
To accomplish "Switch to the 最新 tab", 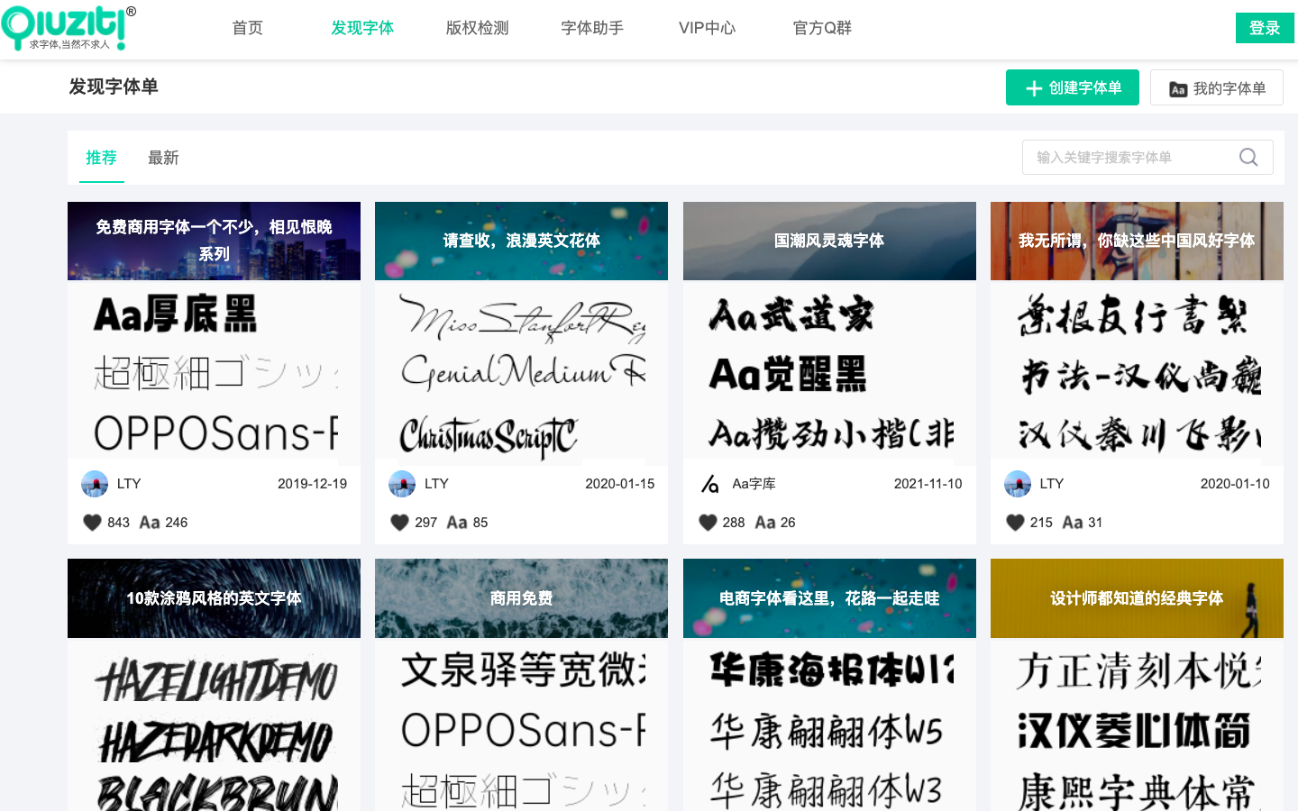I will [163, 158].
